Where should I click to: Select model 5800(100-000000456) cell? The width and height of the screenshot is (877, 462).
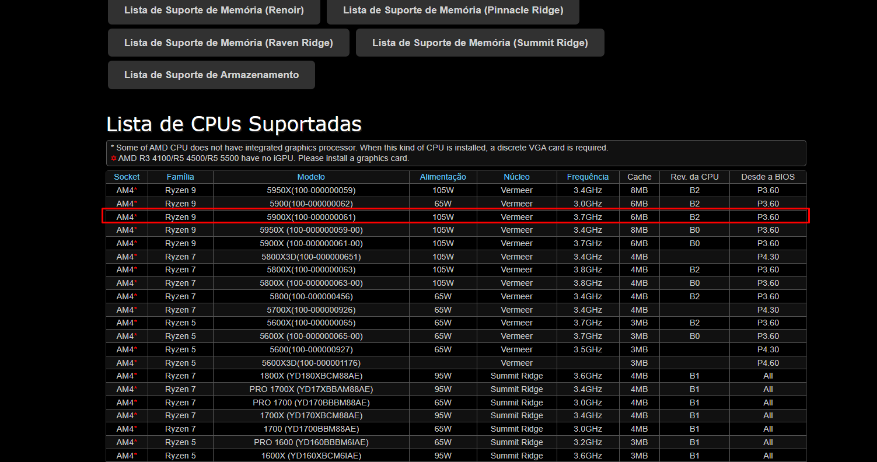click(311, 296)
